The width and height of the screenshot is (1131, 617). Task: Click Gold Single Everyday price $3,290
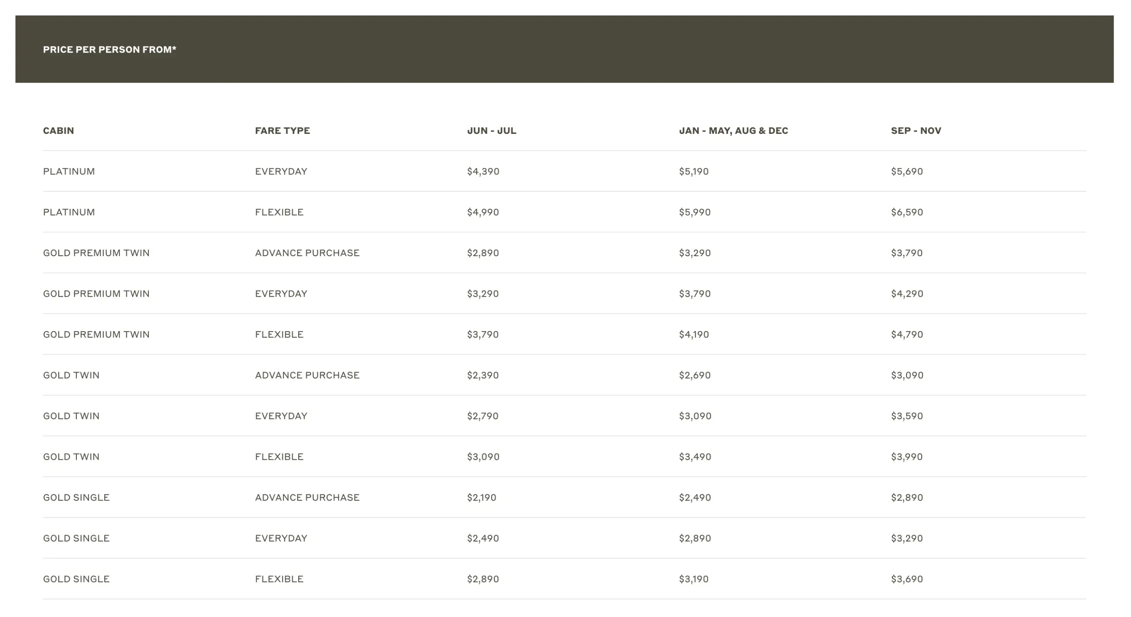907,538
